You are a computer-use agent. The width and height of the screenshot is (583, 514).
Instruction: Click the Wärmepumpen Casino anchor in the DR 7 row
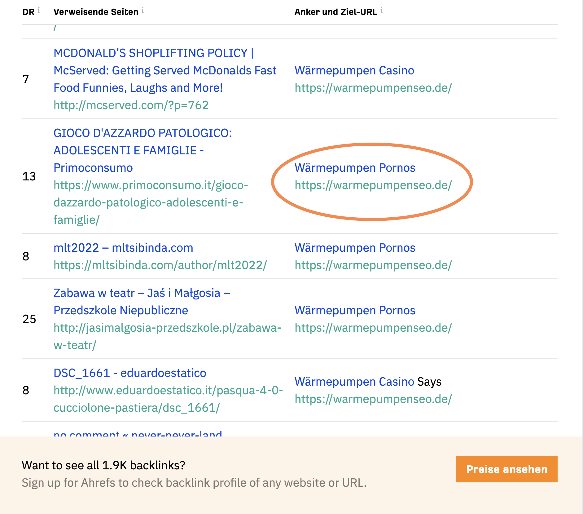coord(354,70)
